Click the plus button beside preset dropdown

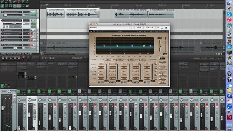pyautogui.click(x=133, y=28)
